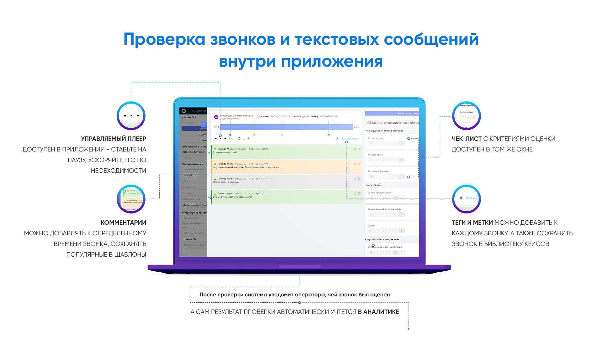
Task: Click the Применить filters button
Action: pos(194,129)
